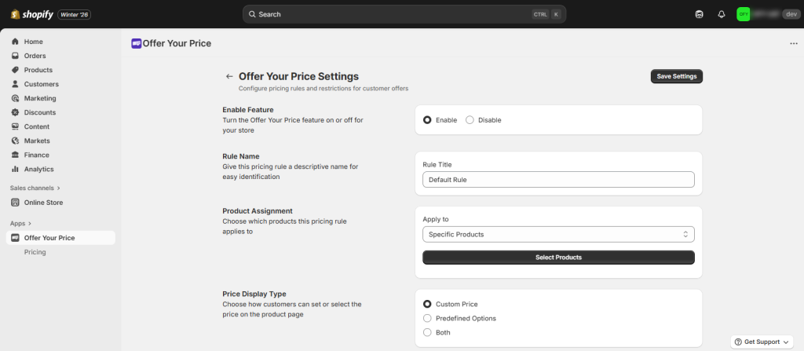Viewport: 804px width, 351px height.
Task: Click the magnifier icon in the search bar
Action: tap(252, 14)
